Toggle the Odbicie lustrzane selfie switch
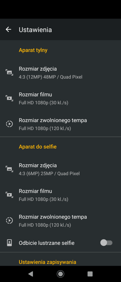The width and height of the screenshot is (121, 282). coord(106,243)
